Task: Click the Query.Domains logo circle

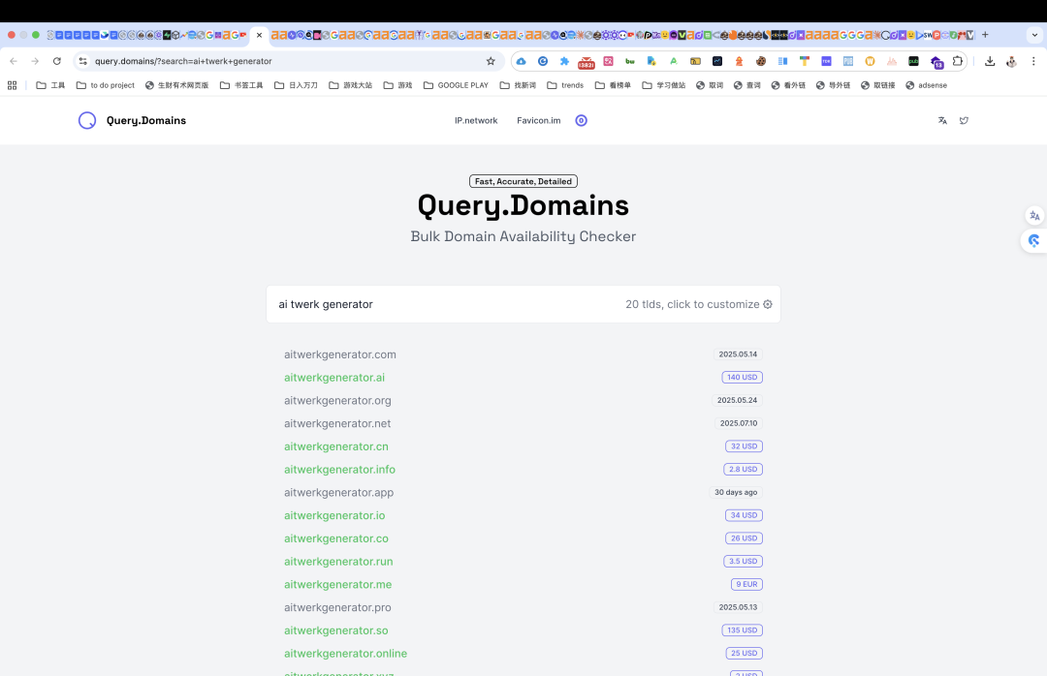Action: pos(87,120)
